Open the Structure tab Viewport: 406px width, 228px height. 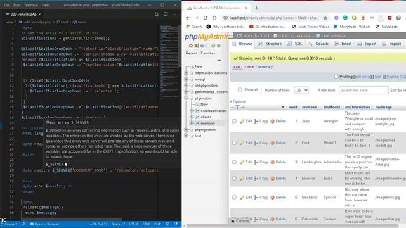[x=270, y=44]
